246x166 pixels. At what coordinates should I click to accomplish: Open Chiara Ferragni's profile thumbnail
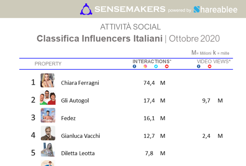click(x=48, y=80)
